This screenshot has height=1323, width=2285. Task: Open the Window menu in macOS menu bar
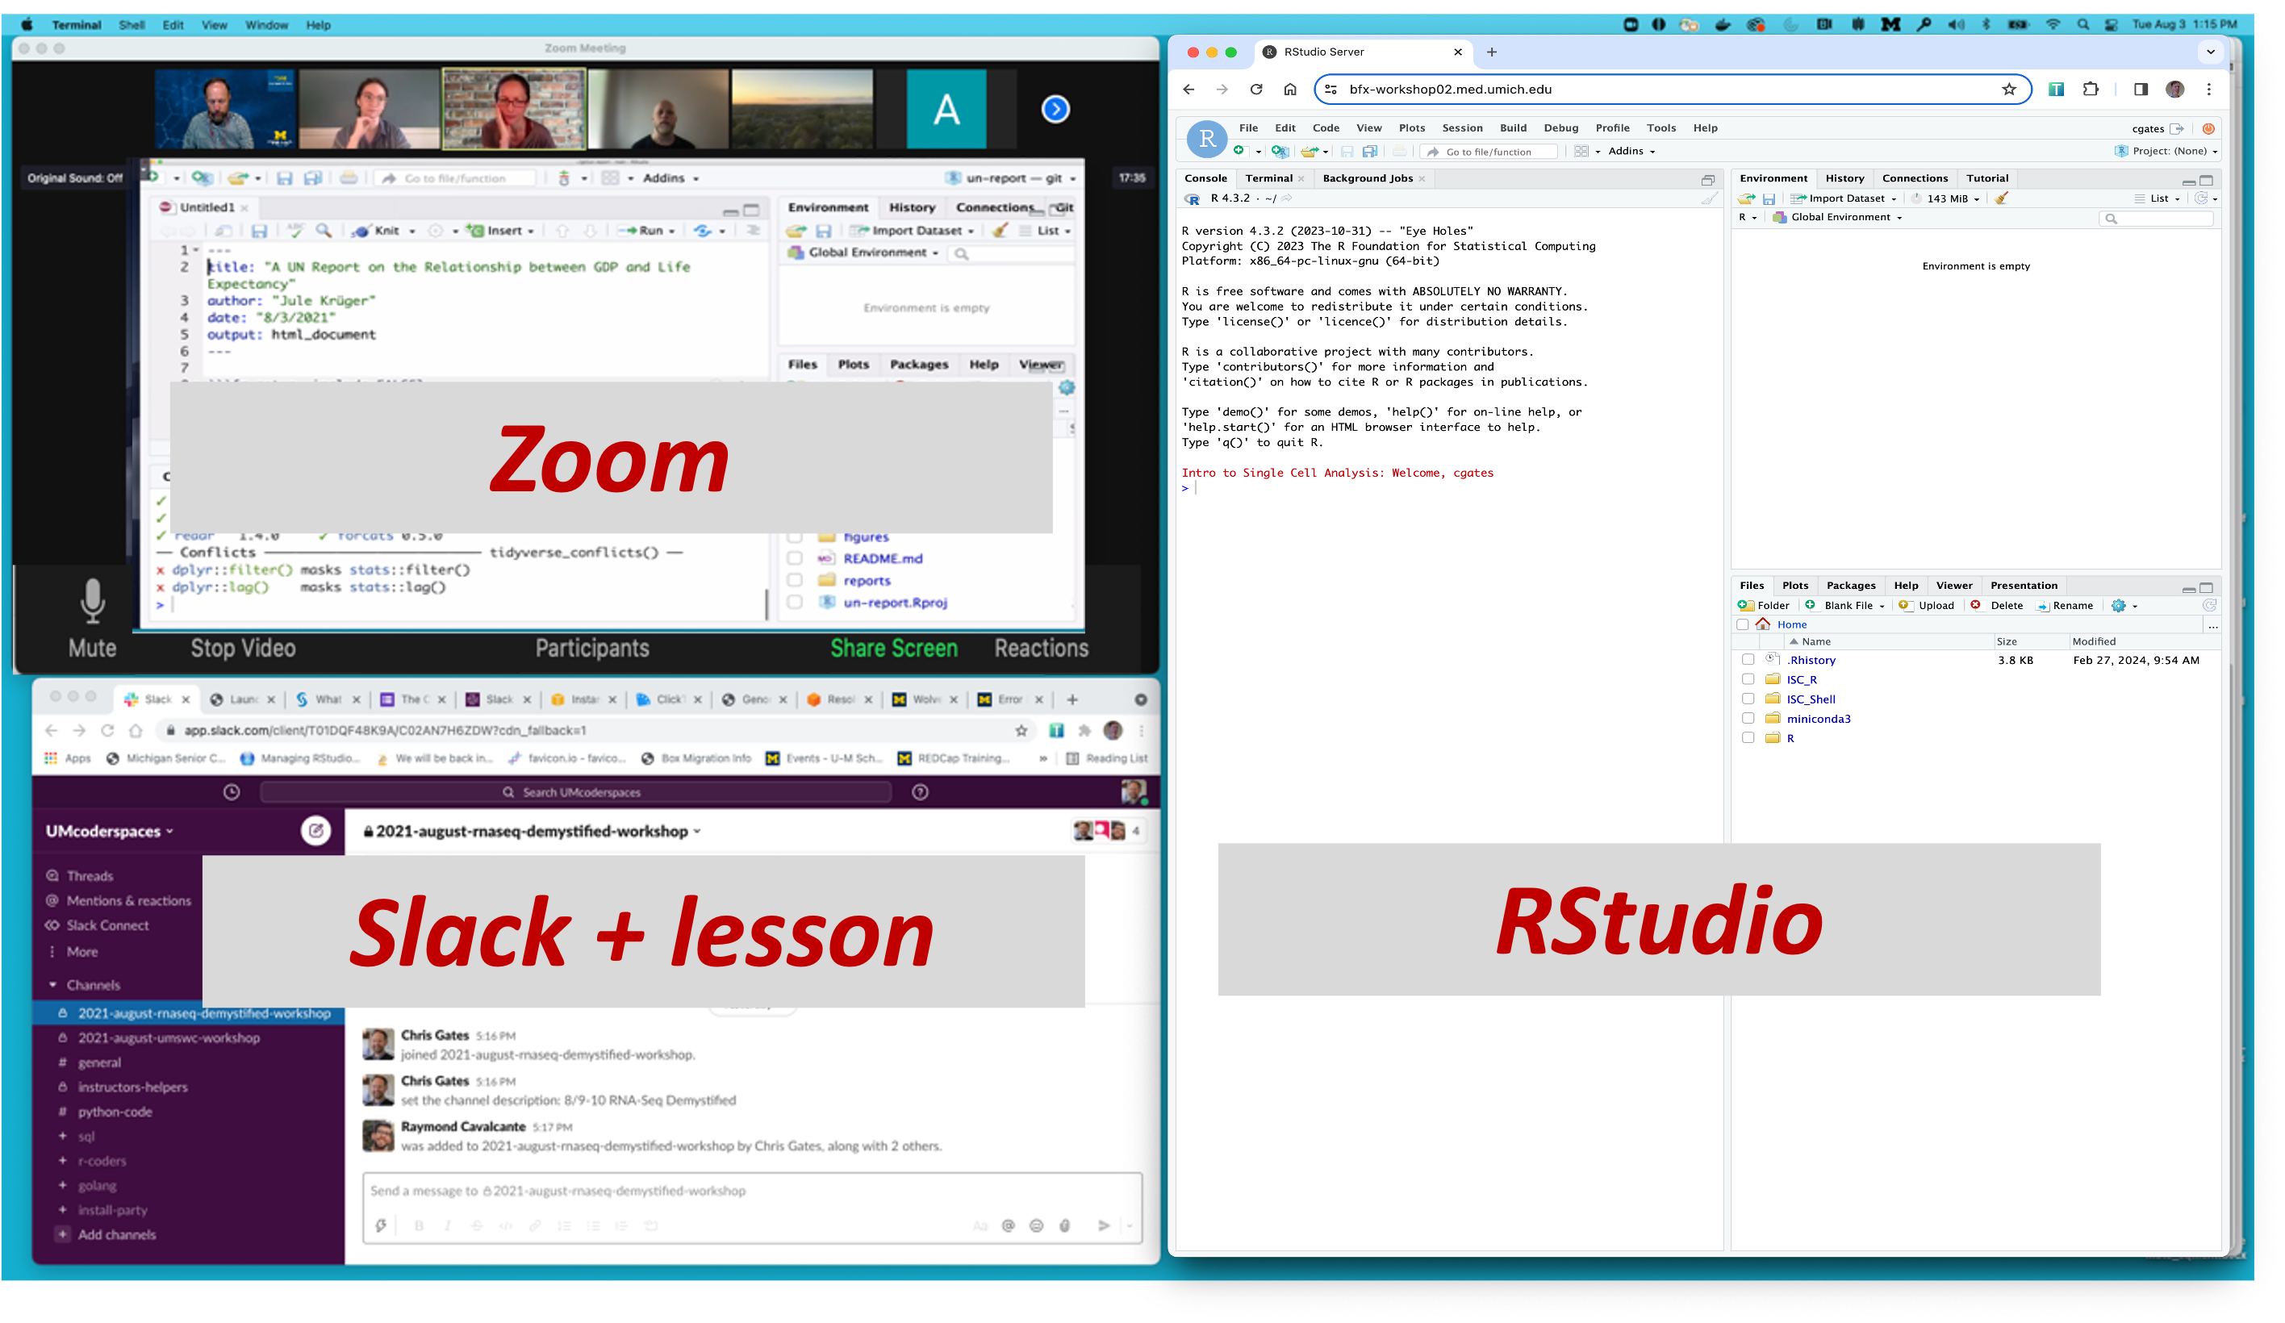tap(265, 24)
